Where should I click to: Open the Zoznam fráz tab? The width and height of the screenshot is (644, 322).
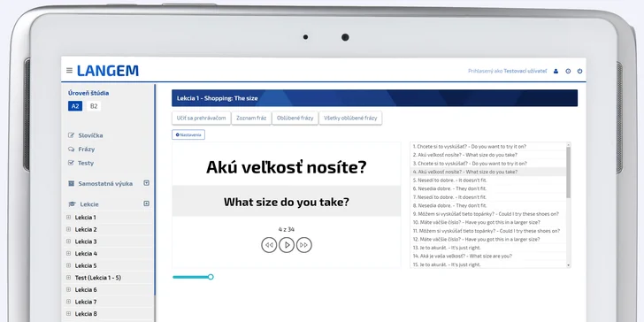click(251, 118)
